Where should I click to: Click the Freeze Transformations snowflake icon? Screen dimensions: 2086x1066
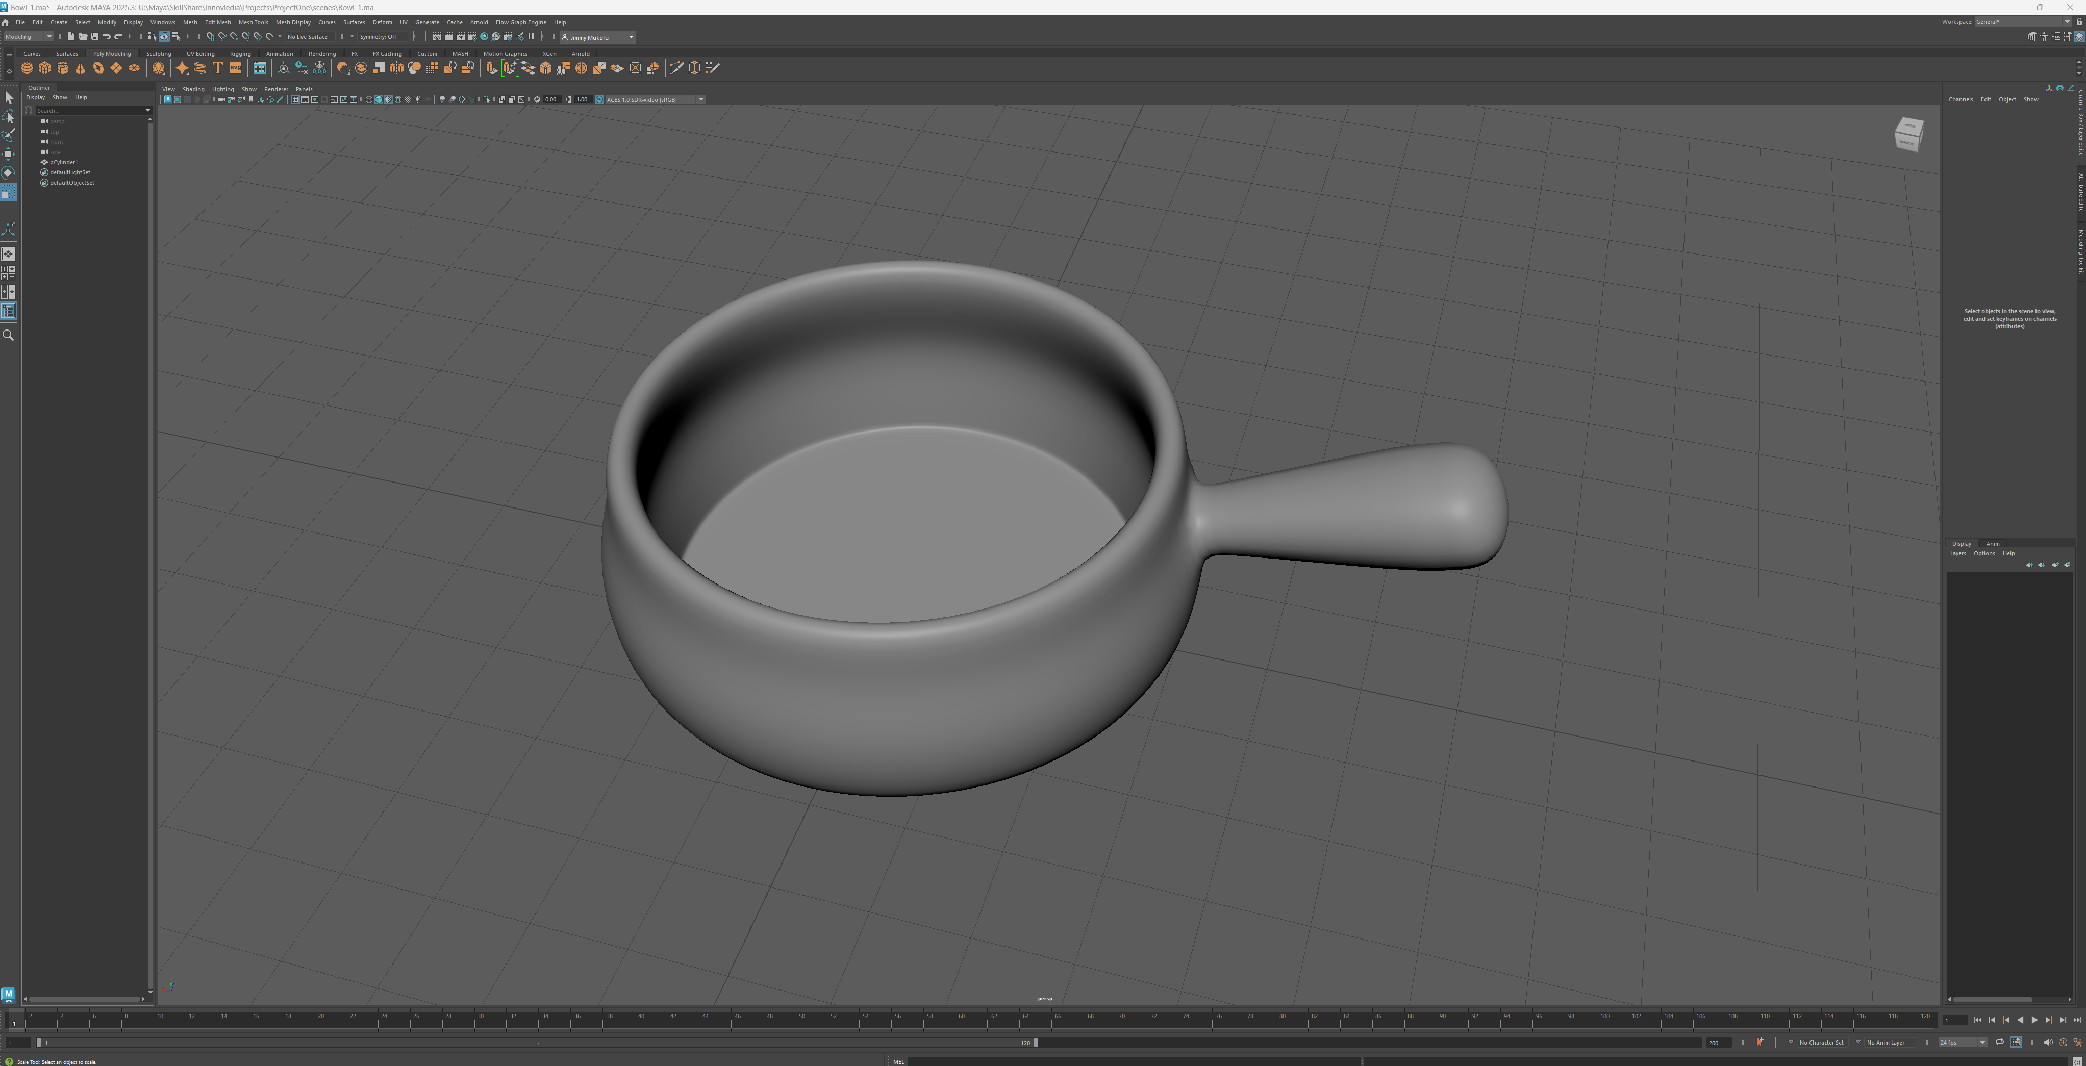click(x=319, y=68)
